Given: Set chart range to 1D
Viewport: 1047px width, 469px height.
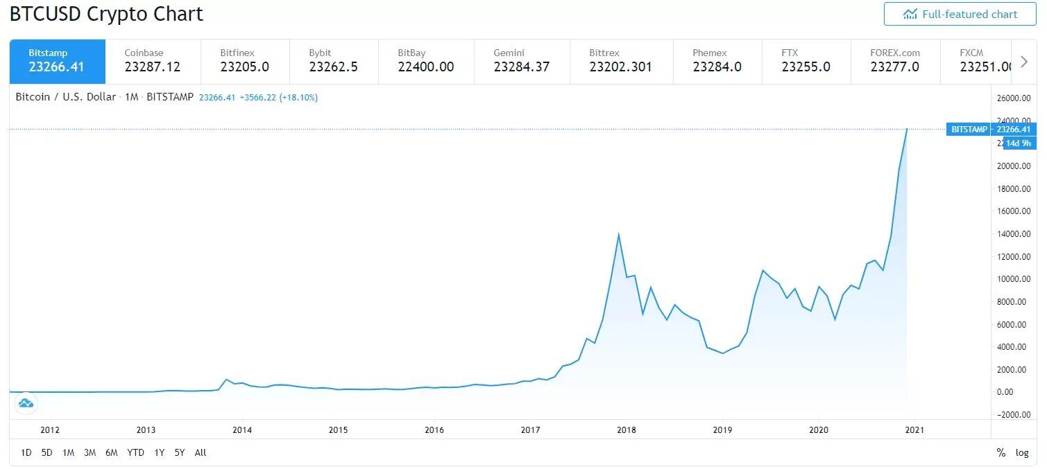Looking at the screenshot, I should pos(26,452).
